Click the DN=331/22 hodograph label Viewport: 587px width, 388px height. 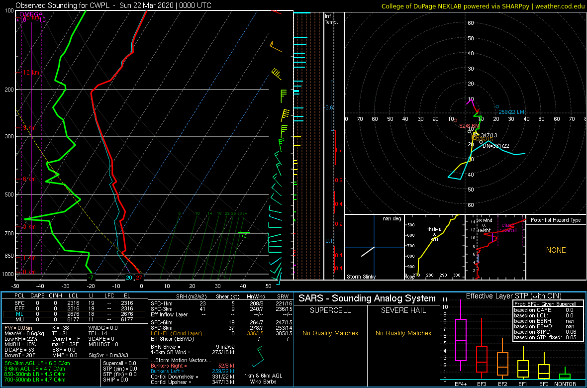point(496,146)
